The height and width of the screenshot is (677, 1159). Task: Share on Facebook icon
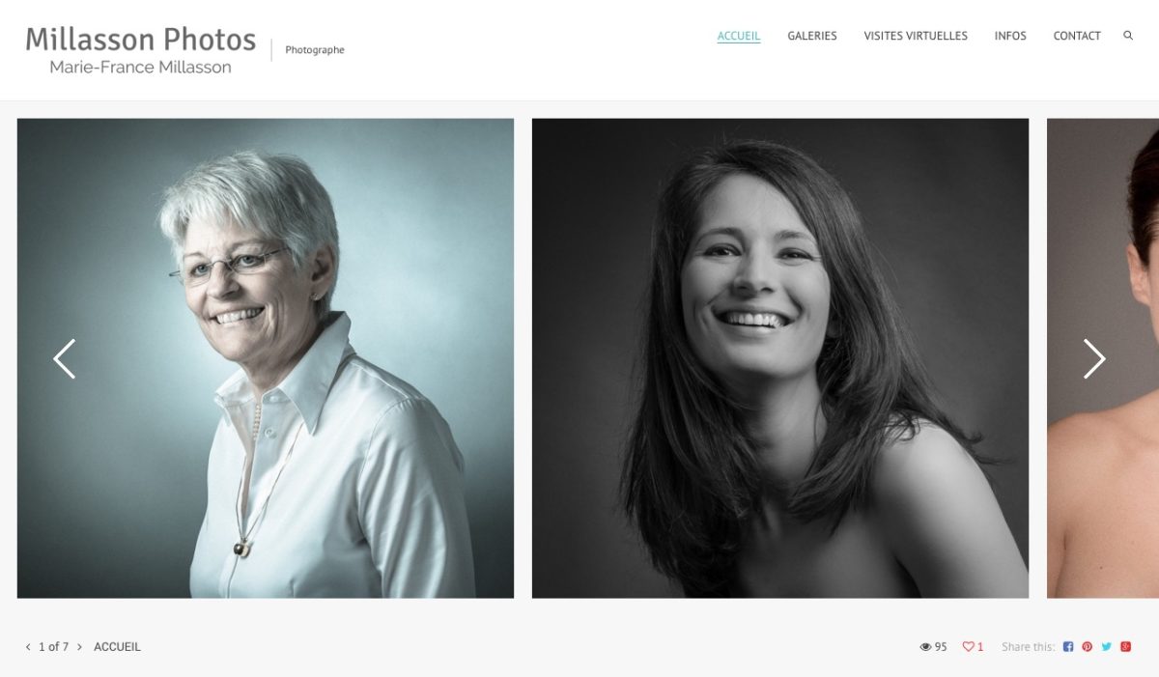1068,647
